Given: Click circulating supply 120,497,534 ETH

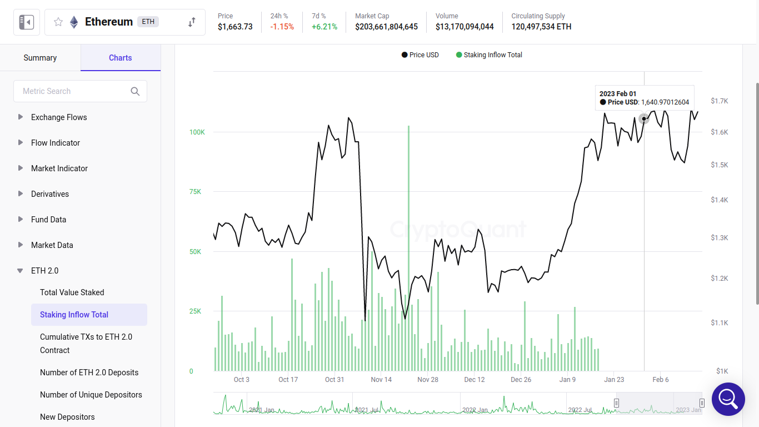Looking at the screenshot, I should [541, 27].
